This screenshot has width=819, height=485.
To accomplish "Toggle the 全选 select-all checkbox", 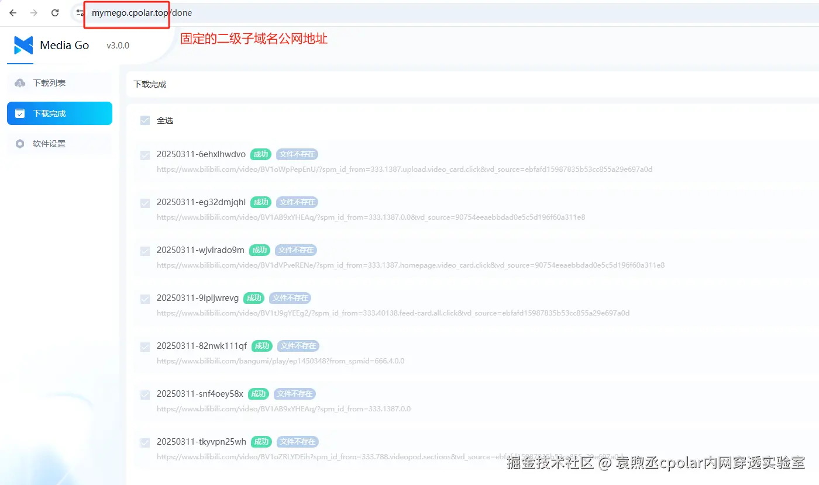I will pos(145,120).
